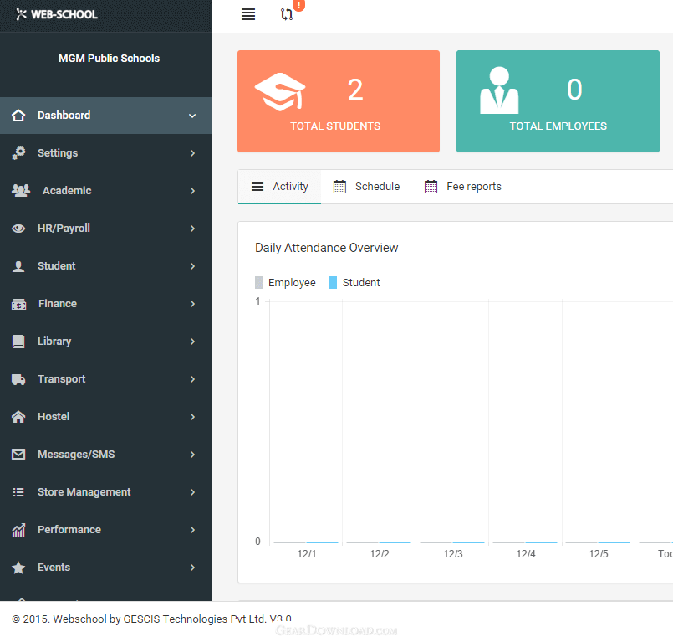Click the Messages/SMS envelope icon

click(x=18, y=455)
